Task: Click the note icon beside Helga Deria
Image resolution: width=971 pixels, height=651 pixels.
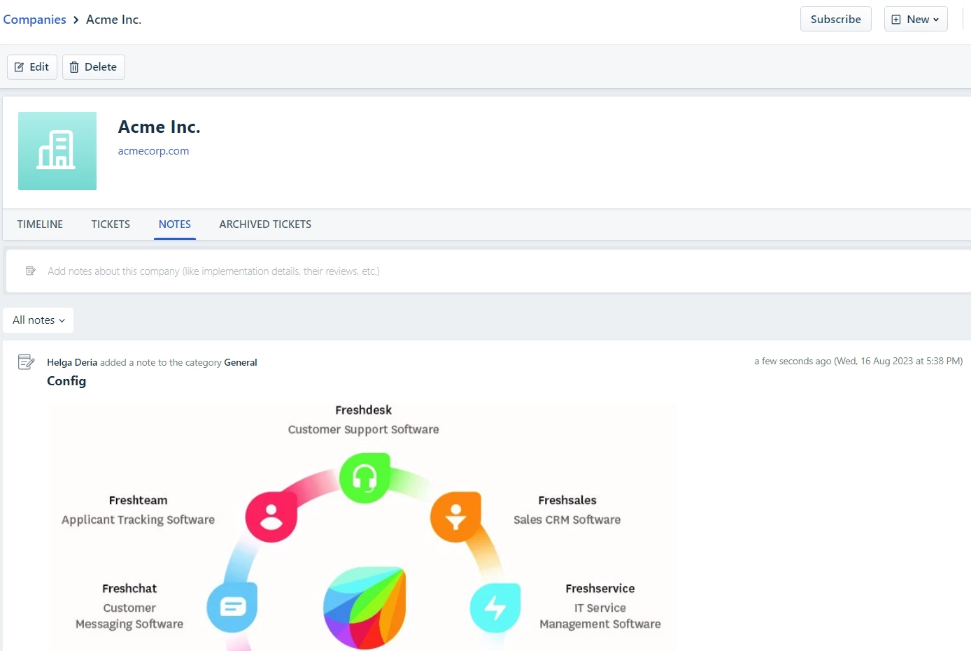Action: click(26, 362)
